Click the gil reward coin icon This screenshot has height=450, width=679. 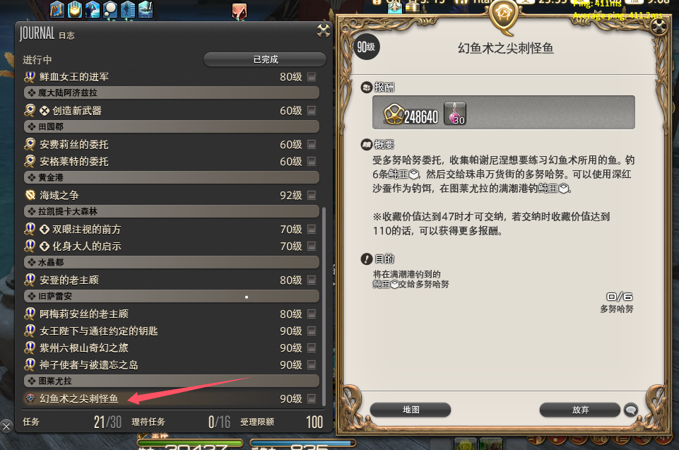tap(393, 114)
